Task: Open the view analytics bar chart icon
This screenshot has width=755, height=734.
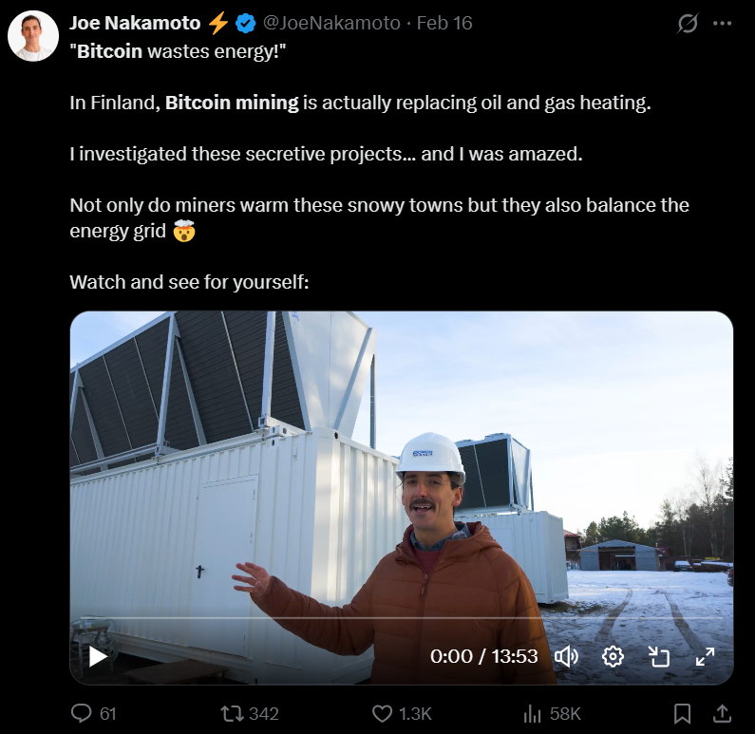Action: (533, 713)
